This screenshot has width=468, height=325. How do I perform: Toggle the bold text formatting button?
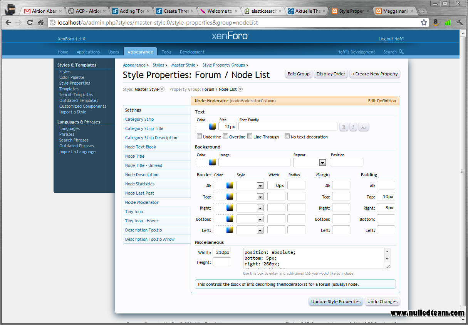344,127
